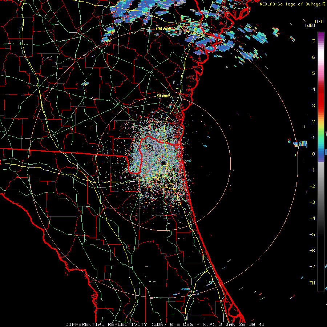
Task: Click the "TH" threshold label on the scale
Action: point(312,283)
